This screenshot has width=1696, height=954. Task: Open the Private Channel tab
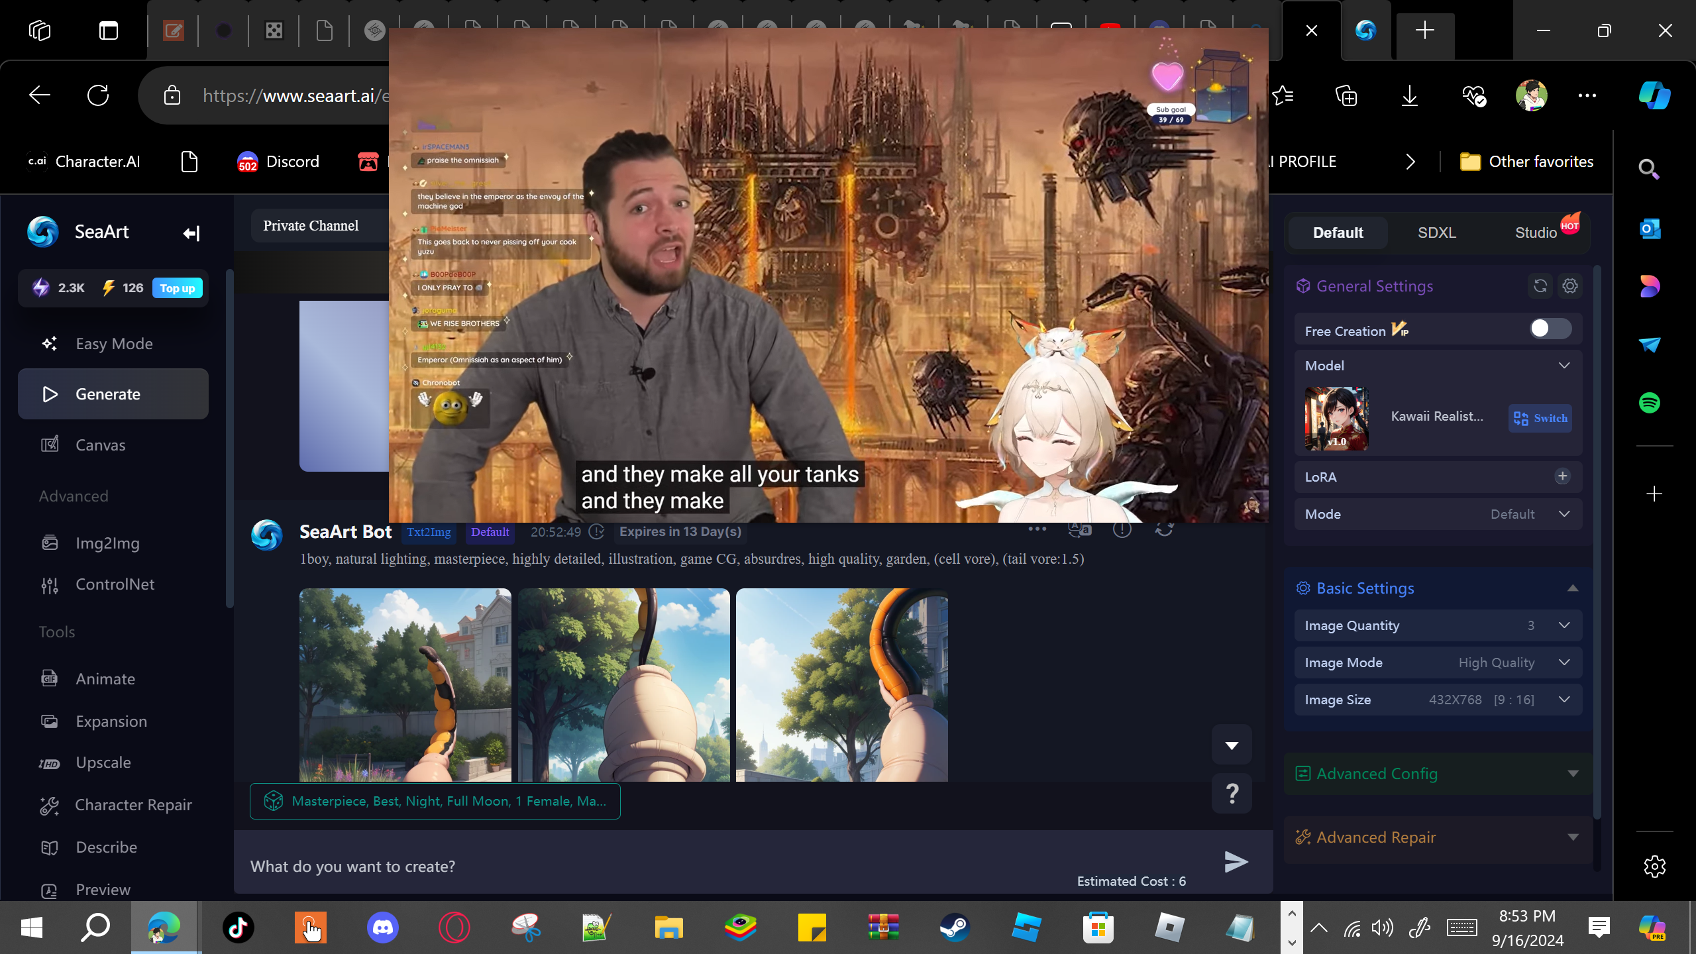click(311, 226)
